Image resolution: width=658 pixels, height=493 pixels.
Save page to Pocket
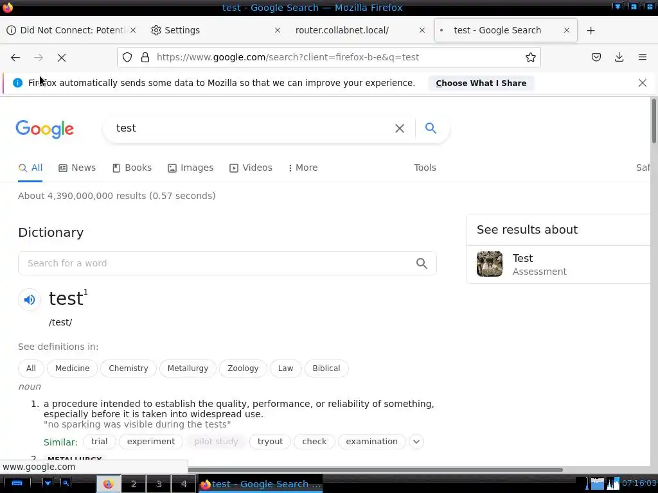596,57
